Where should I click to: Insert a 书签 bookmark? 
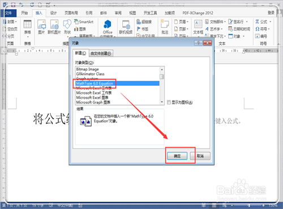(143, 29)
